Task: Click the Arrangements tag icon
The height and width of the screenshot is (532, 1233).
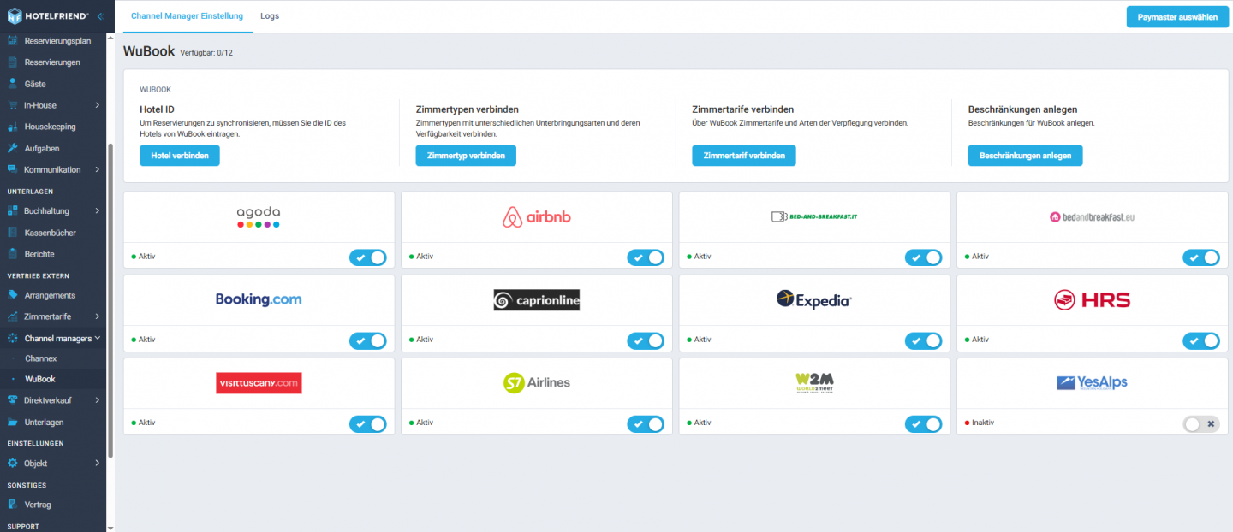Action: (13, 295)
